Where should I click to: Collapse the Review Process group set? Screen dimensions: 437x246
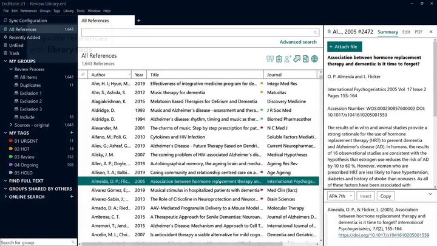pyautogui.click(x=11, y=69)
